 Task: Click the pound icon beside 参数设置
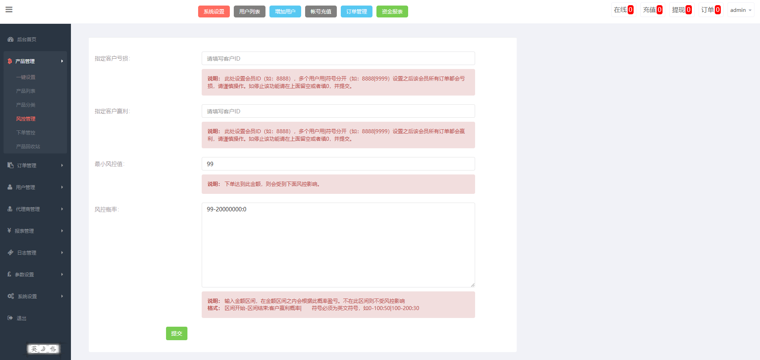pos(10,274)
